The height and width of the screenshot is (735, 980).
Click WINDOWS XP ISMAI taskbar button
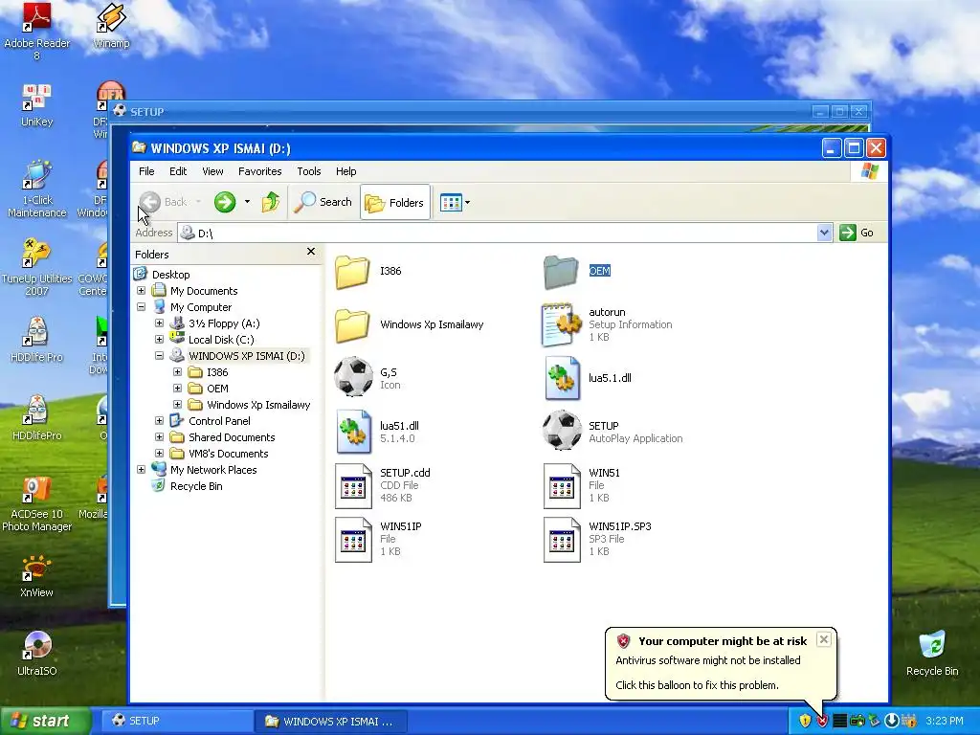[x=330, y=721]
